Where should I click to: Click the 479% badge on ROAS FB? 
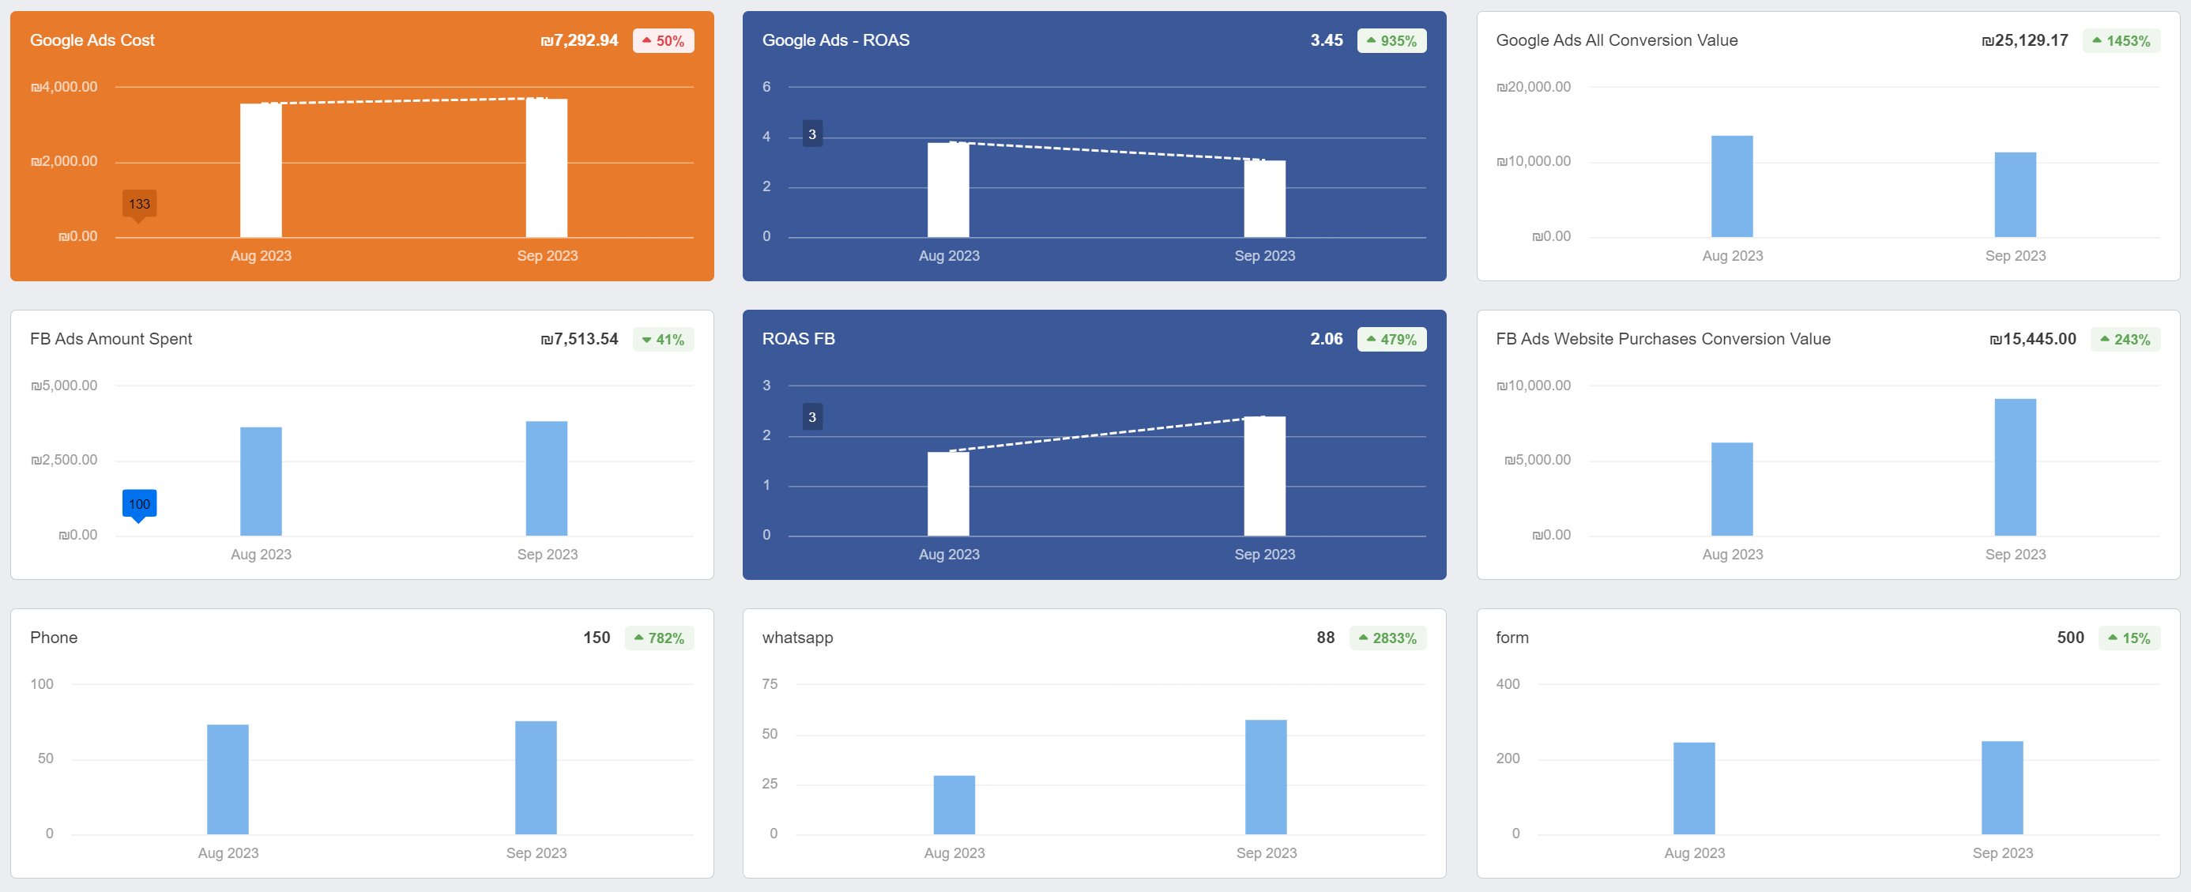(1391, 339)
